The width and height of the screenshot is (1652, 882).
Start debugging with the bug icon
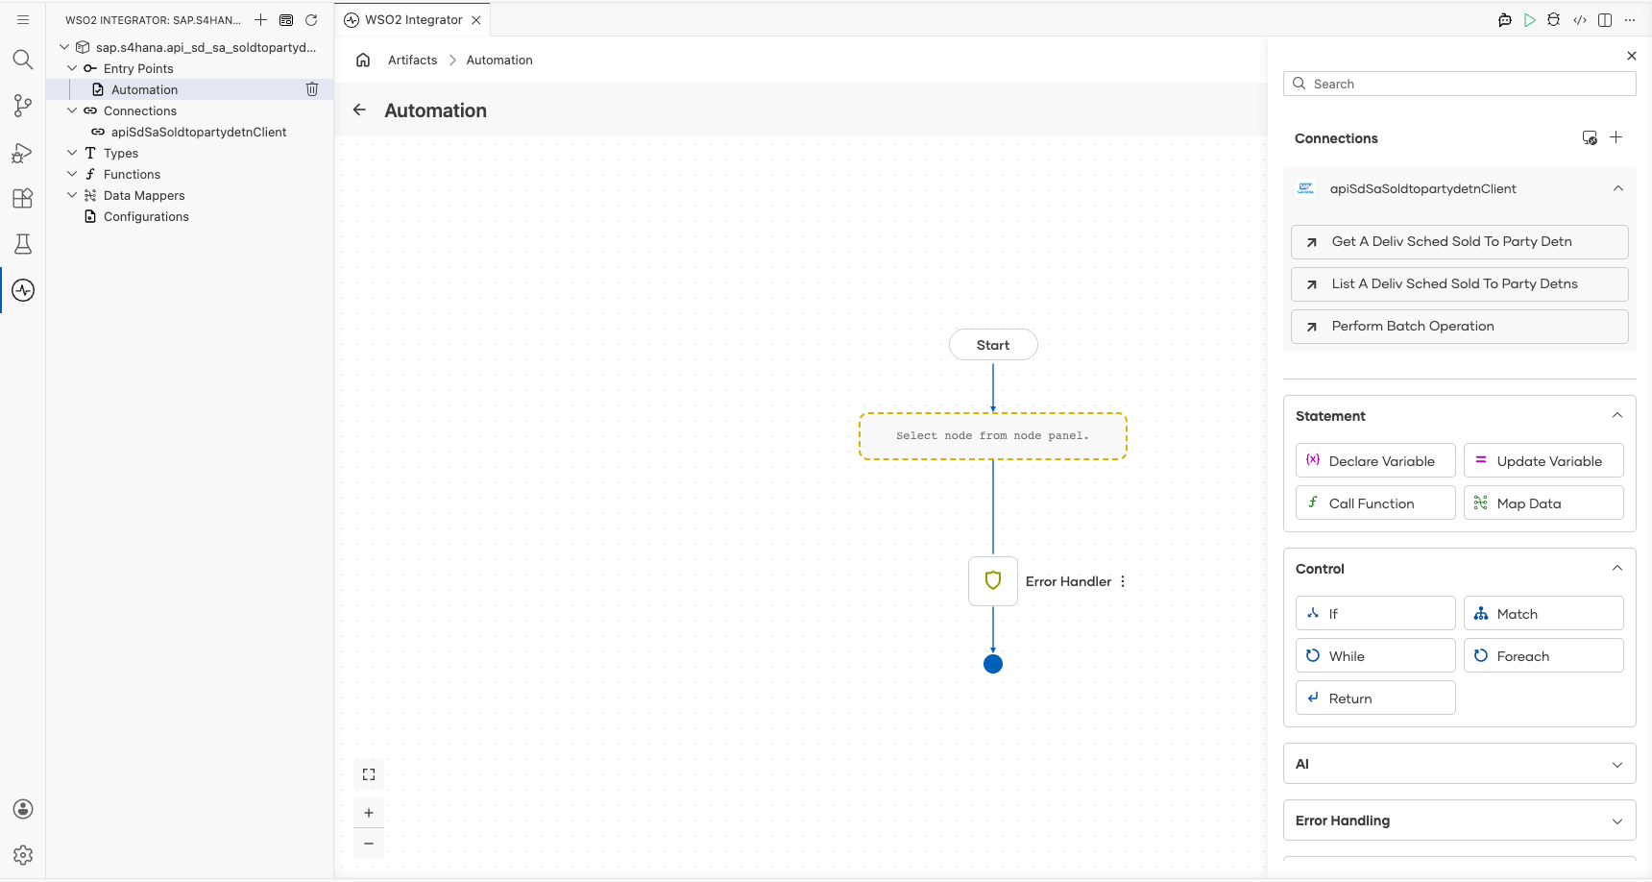pyautogui.click(x=1554, y=19)
